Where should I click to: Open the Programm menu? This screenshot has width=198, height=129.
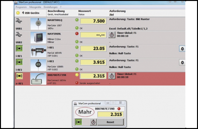coord(21,7)
